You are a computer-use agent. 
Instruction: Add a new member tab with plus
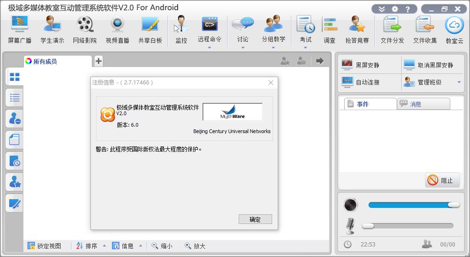[x=99, y=61]
